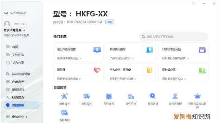Open 故障排查 in sidebar
The width and height of the screenshot is (219, 123).
click(22, 97)
